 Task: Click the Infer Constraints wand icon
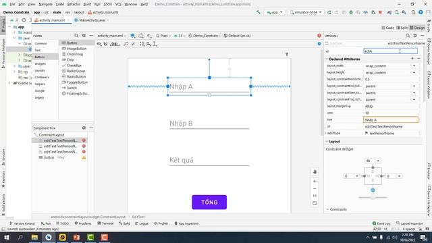click(x=133, y=44)
